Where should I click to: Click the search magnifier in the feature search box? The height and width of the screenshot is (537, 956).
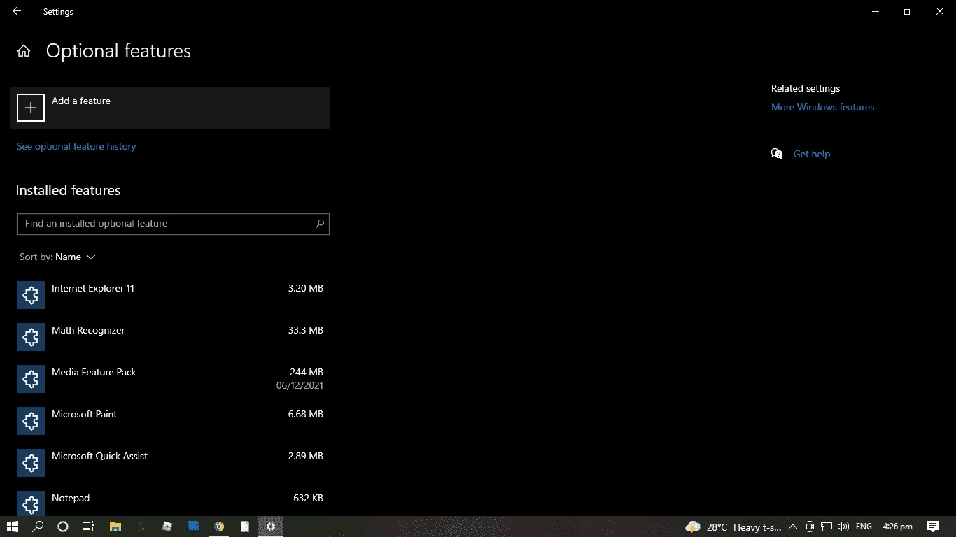pos(320,224)
